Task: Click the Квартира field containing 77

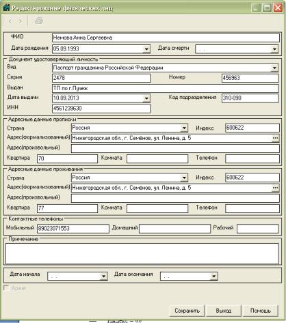Action: [67, 208]
